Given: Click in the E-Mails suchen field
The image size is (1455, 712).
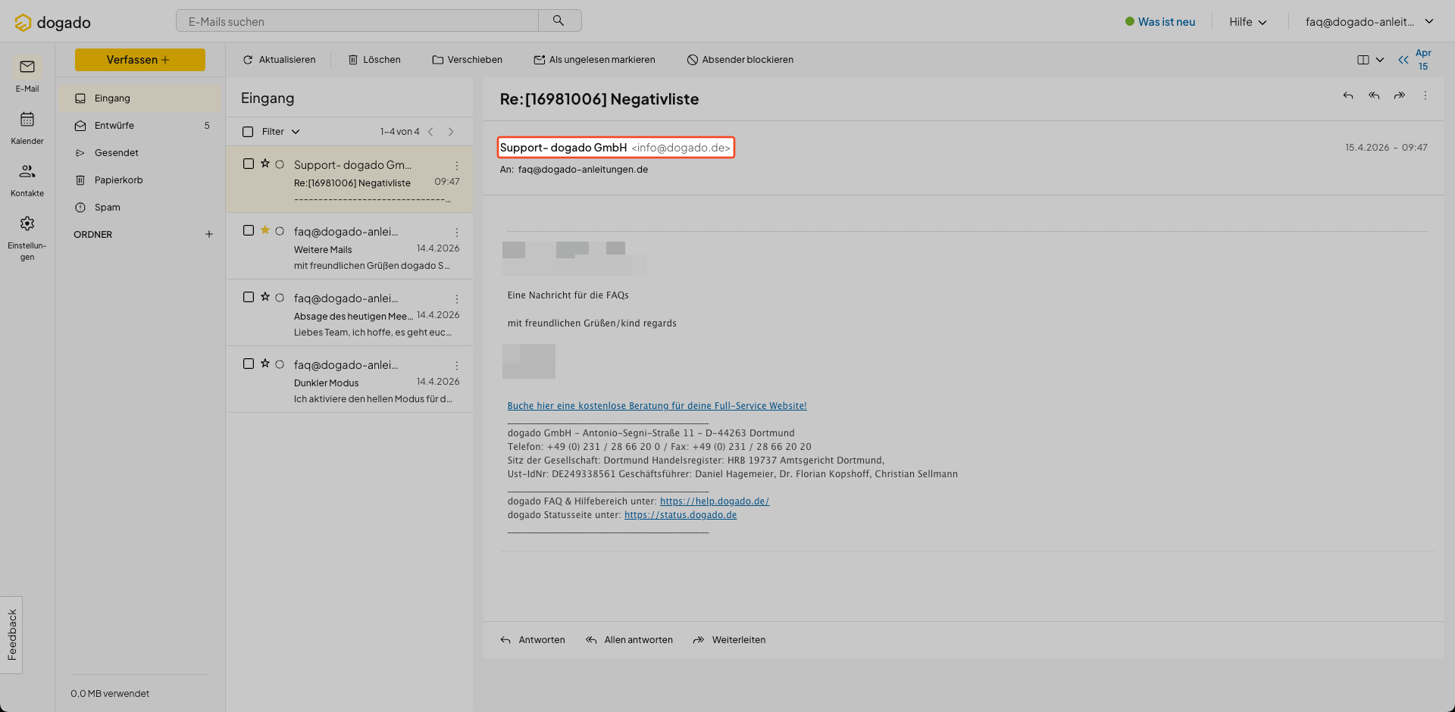Looking at the screenshot, I should [x=357, y=21].
